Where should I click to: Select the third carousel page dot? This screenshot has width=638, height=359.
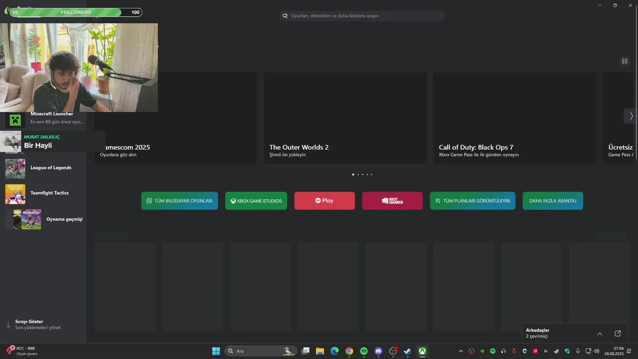tap(362, 175)
